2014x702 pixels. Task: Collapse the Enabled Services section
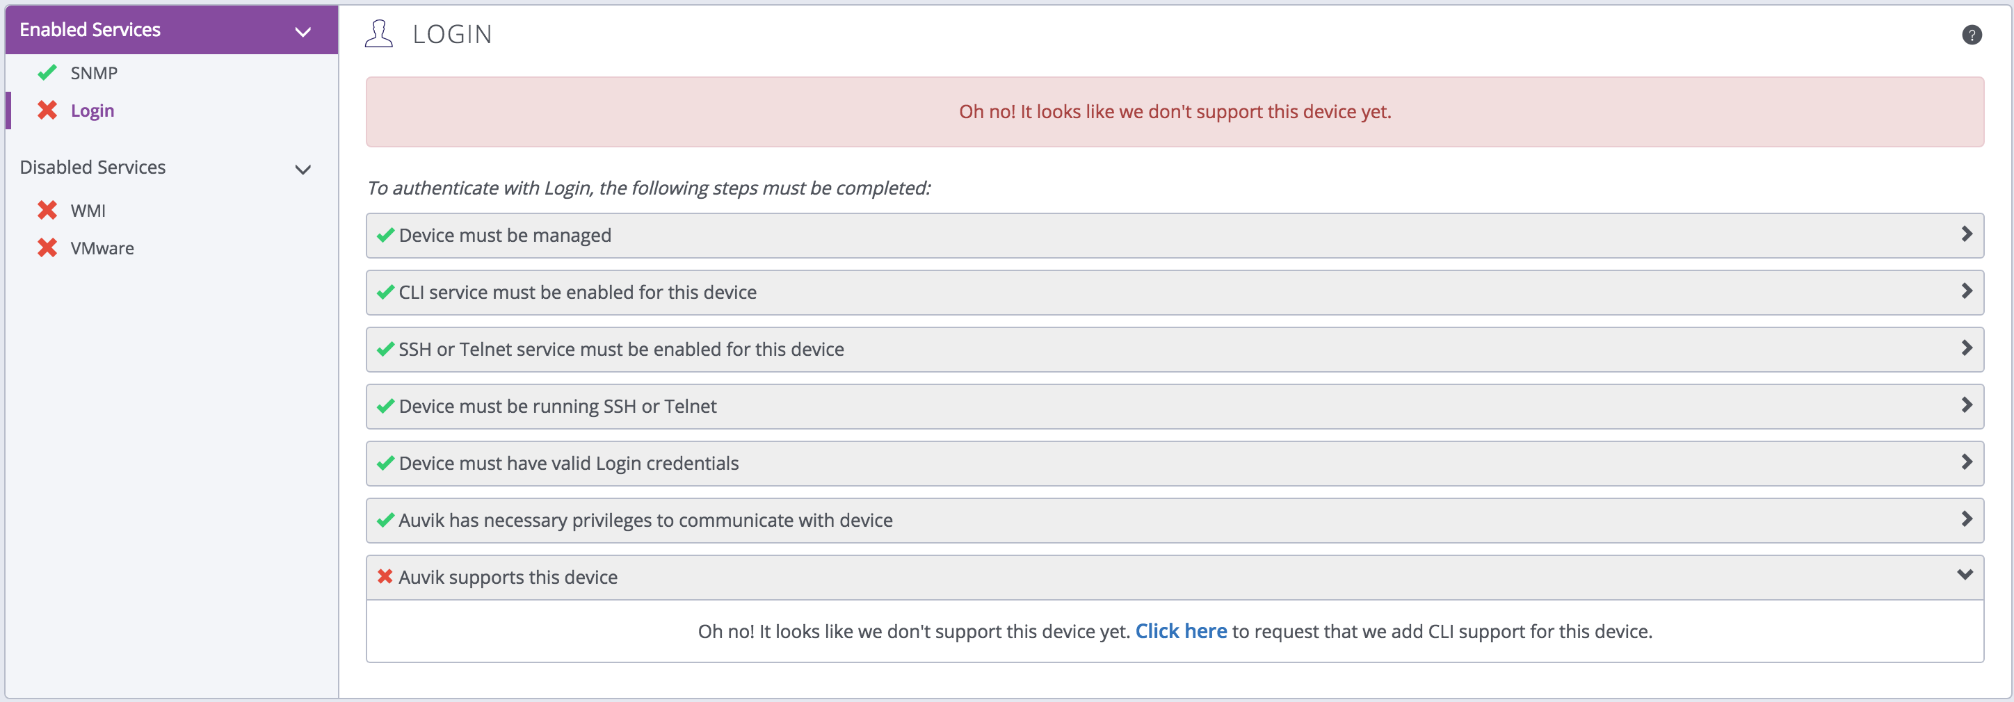[303, 31]
